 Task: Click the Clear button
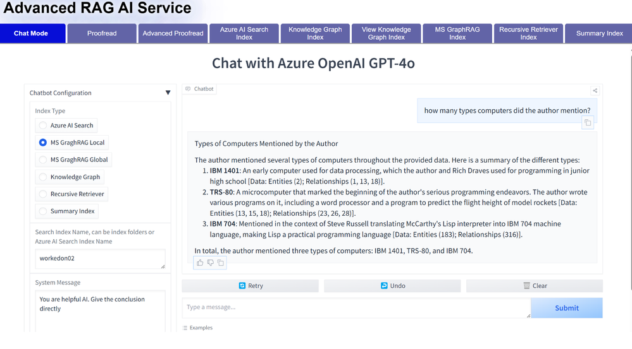click(535, 286)
